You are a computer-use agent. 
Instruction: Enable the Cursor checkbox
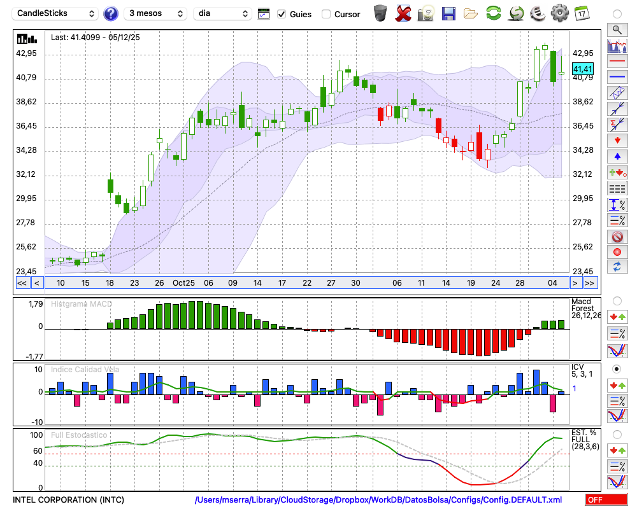326,14
